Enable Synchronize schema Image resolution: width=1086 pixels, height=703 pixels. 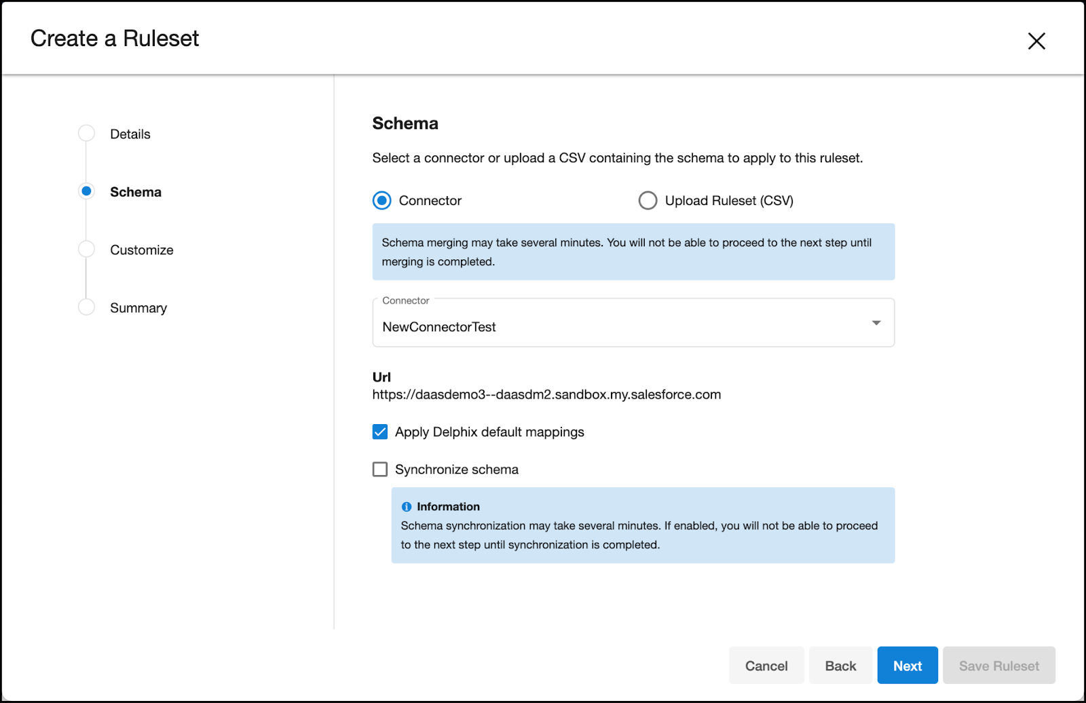379,469
